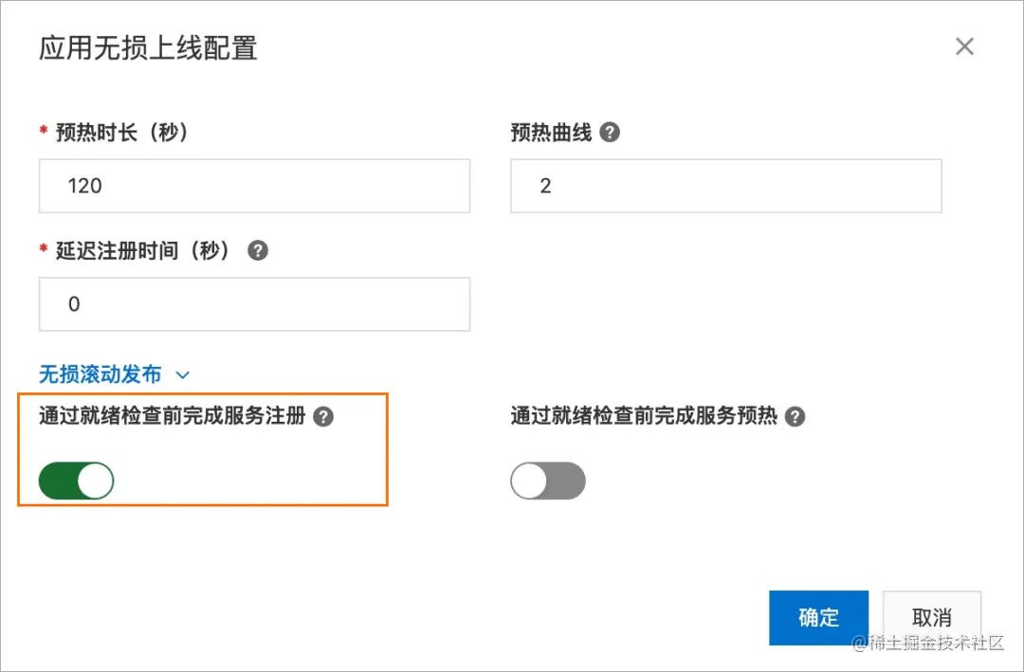The width and height of the screenshot is (1024, 672).
Task: Click the 应用无损上线配置 dialog title
Action: 148,47
